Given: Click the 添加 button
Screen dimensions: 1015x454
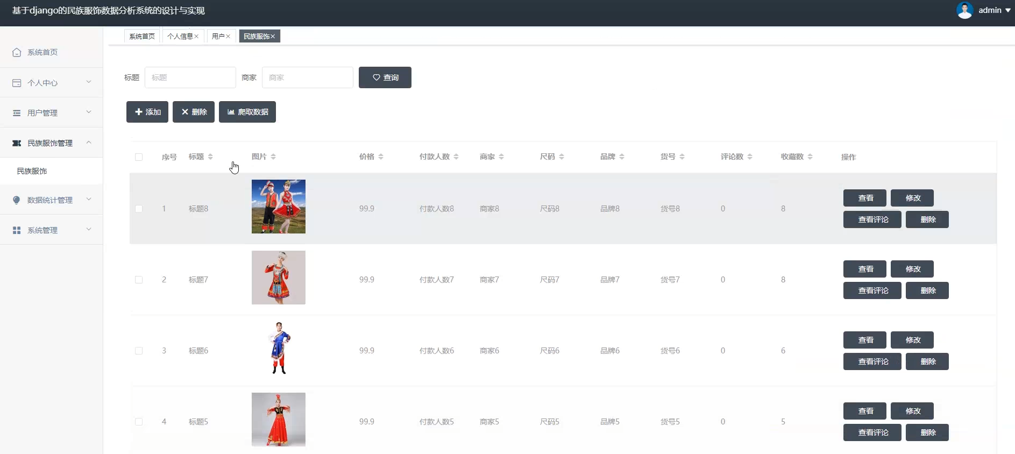Looking at the screenshot, I should tap(147, 112).
